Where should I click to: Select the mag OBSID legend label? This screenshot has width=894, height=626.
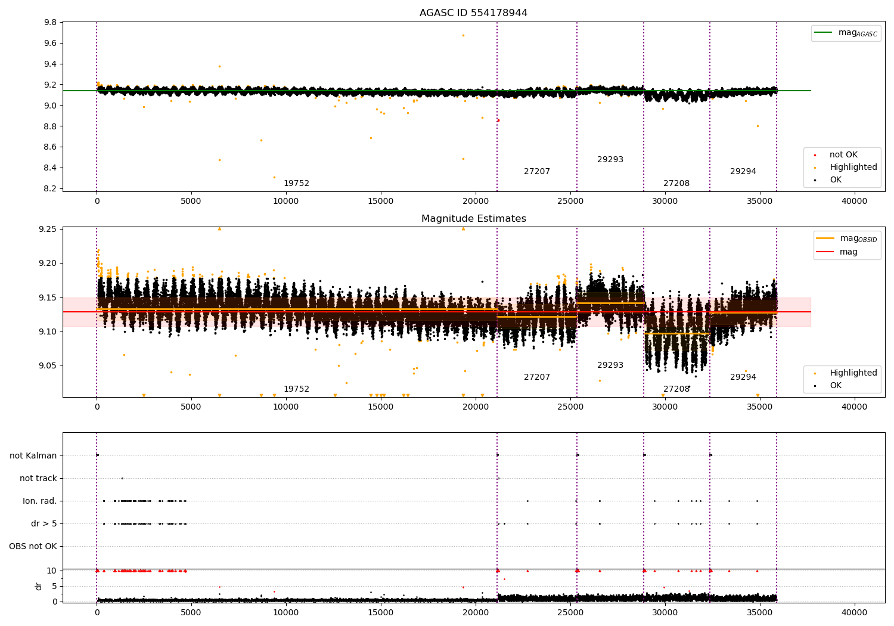858,238
